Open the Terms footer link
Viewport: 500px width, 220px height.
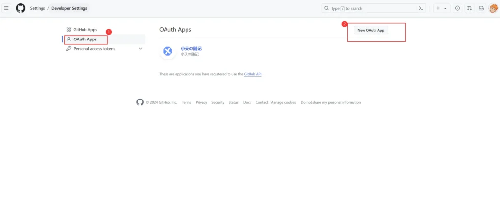pyautogui.click(x=187, y=102)
